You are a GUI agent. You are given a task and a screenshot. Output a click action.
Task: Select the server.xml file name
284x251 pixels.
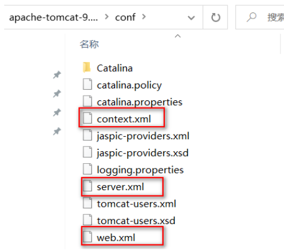[120, 187]
